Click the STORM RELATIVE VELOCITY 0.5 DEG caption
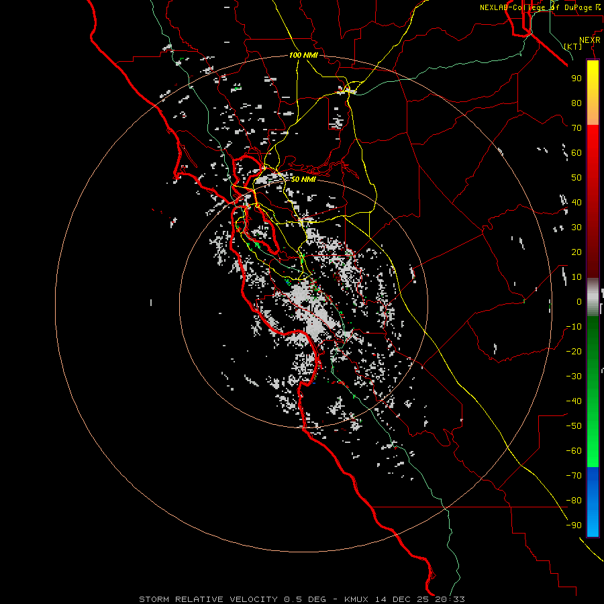This screenshot has width=604, height=604. pos(232,599)
